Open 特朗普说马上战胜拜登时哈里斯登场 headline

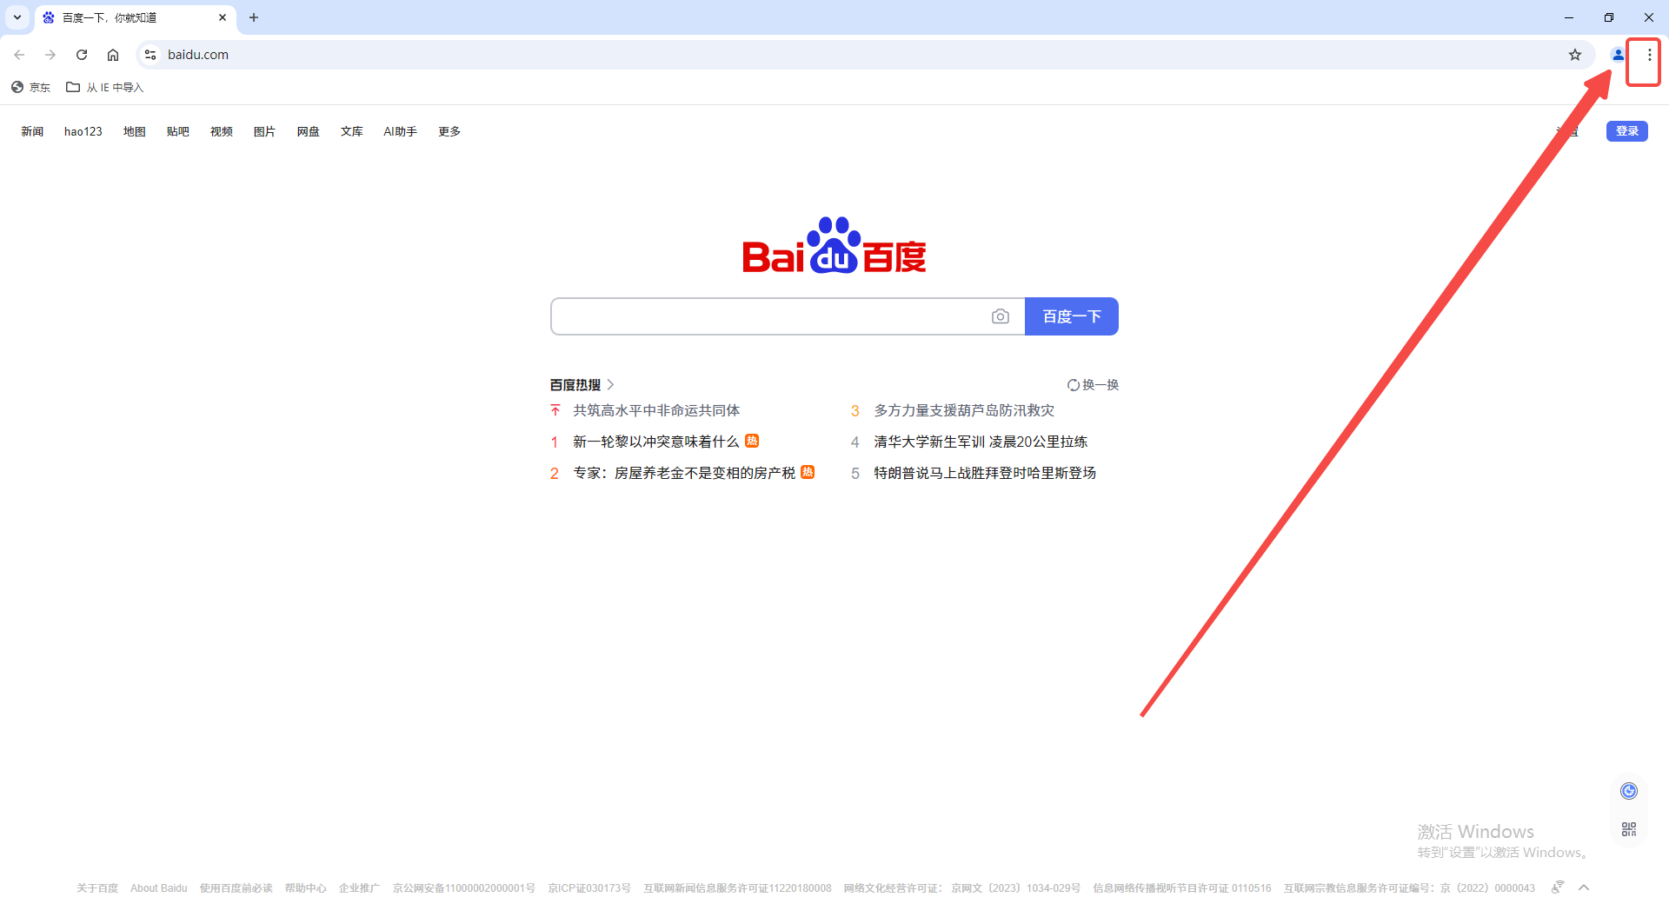pos(985,473)
